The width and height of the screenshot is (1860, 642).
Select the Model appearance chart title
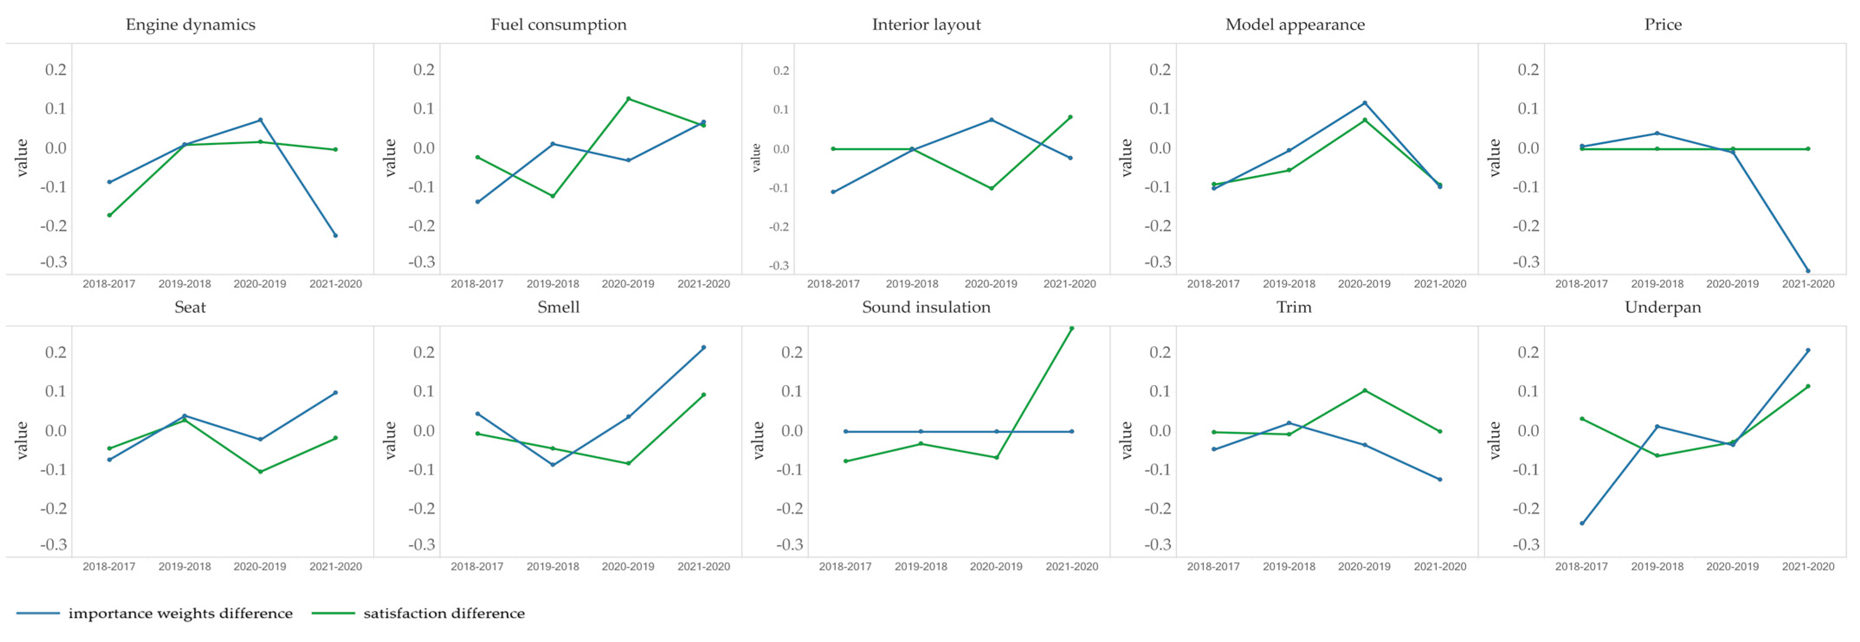coord(1295,25)
